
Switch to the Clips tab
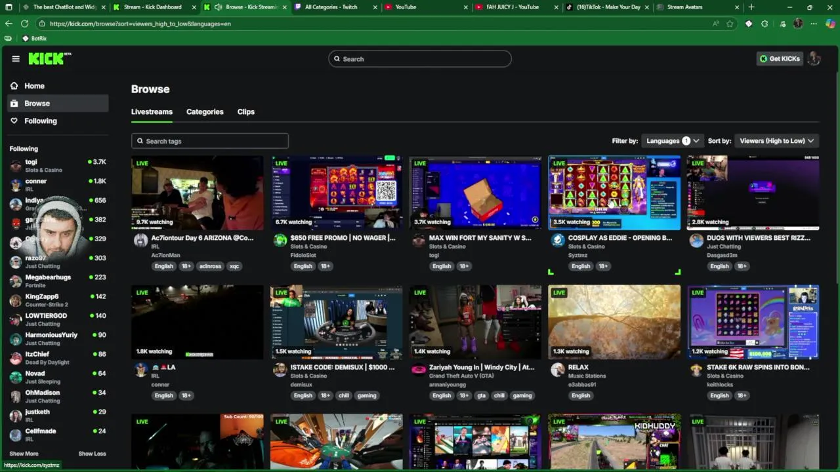point(246,111)
